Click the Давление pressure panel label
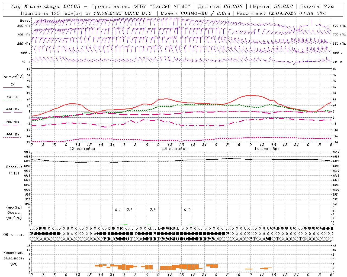 click(14, 167)
